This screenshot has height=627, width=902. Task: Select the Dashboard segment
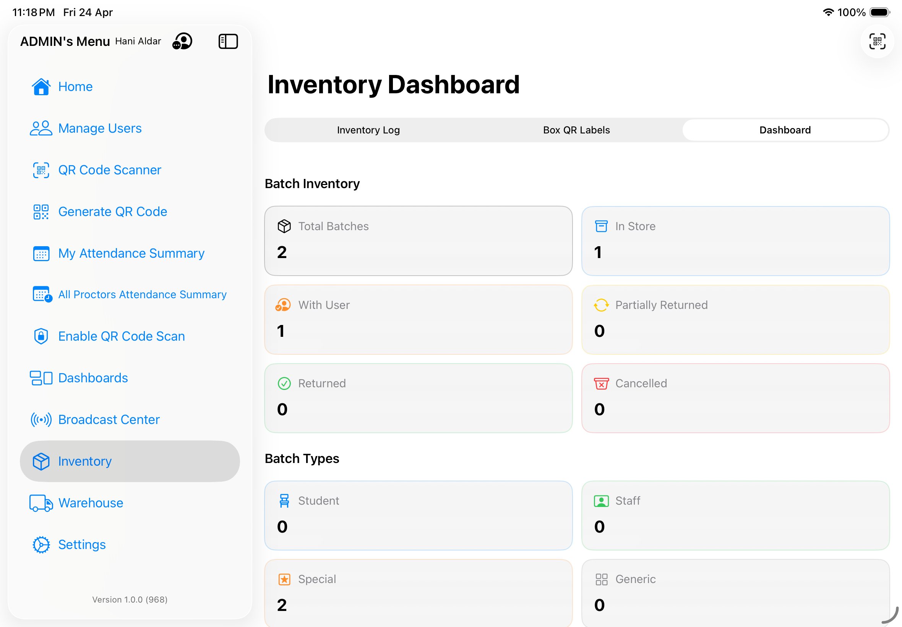click(785, 130)
